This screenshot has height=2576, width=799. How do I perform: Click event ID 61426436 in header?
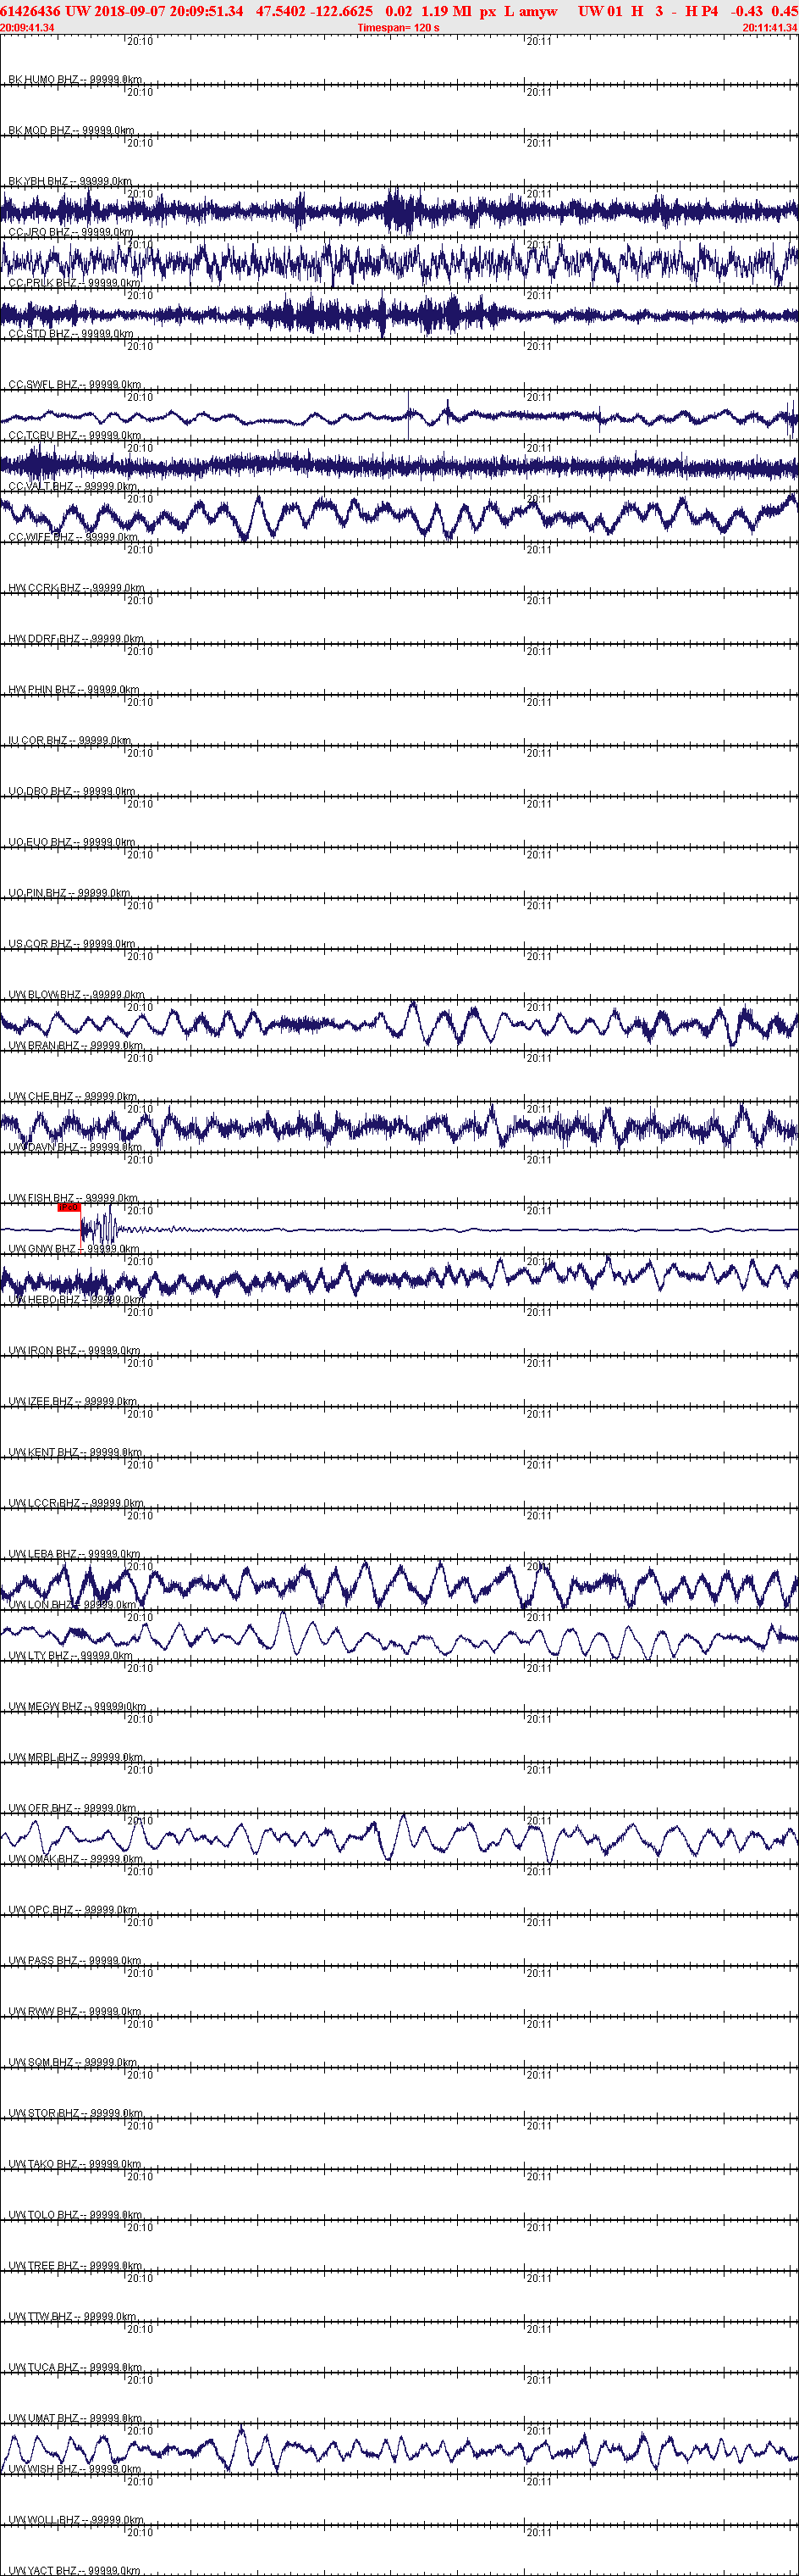coord(30,11)
